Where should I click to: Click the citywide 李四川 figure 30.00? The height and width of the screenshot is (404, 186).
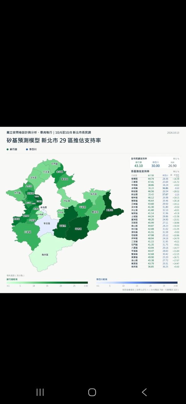[155, 166]
